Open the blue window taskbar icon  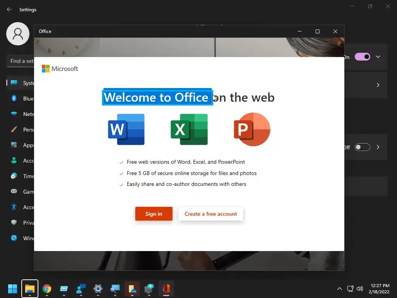coord(64,289)
